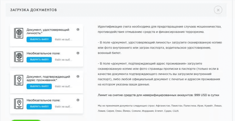The width and height of the screenshot is (235, 121).
Task: Click the address document location pin icon
Action: [x=18, y=80]
